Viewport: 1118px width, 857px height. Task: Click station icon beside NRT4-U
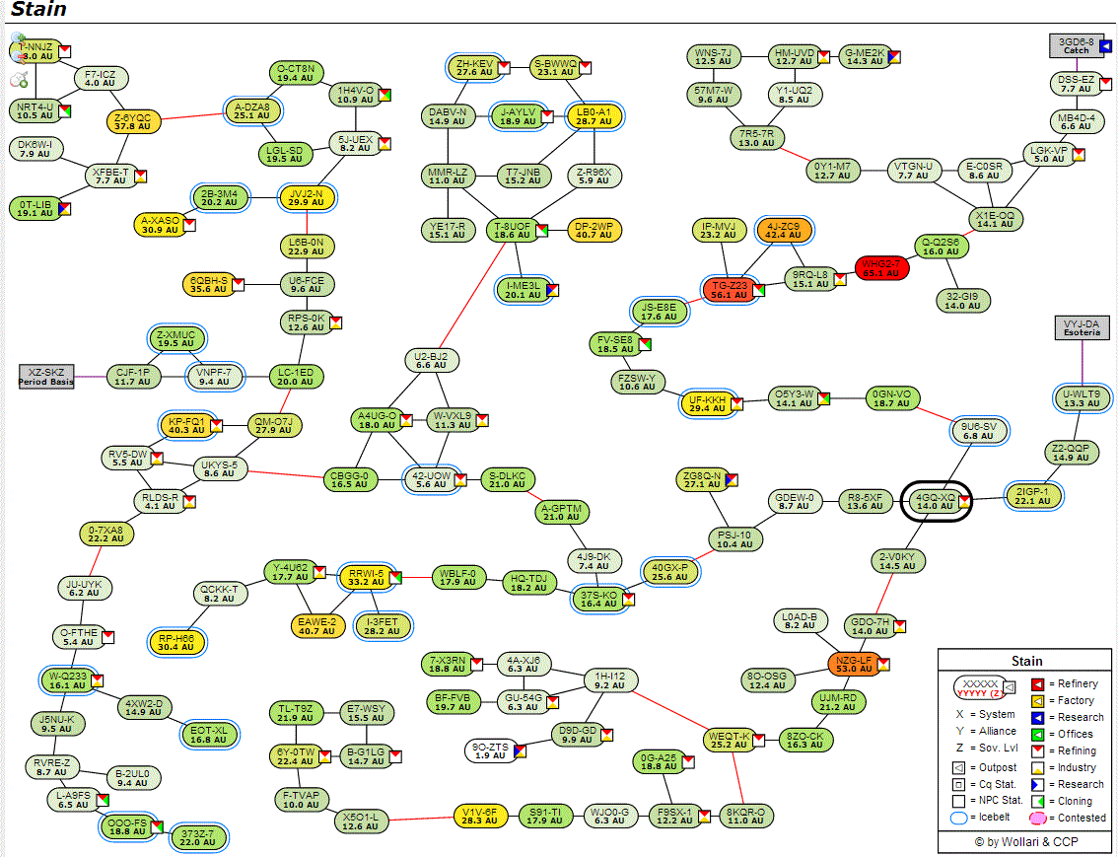coord(65,111)
